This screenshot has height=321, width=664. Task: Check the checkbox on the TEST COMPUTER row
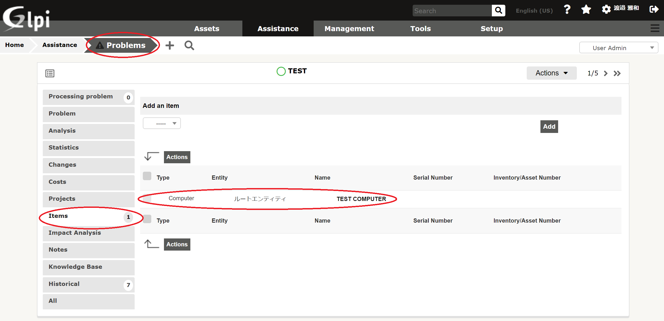(x=147, y=198)
